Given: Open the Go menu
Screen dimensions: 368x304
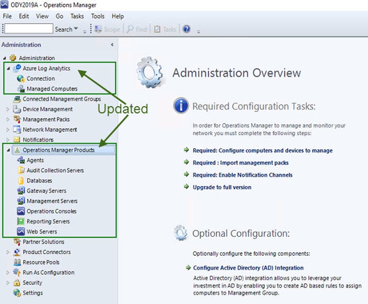Looking at the screenshot, I should 59,16.
